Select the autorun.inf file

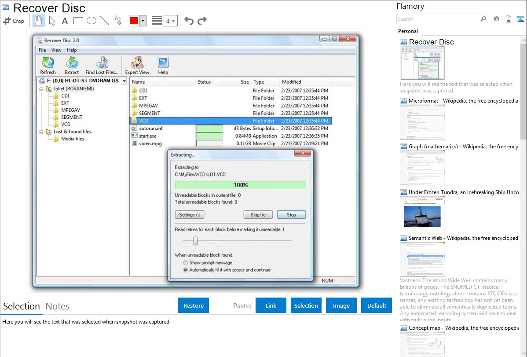coord(151,128)
